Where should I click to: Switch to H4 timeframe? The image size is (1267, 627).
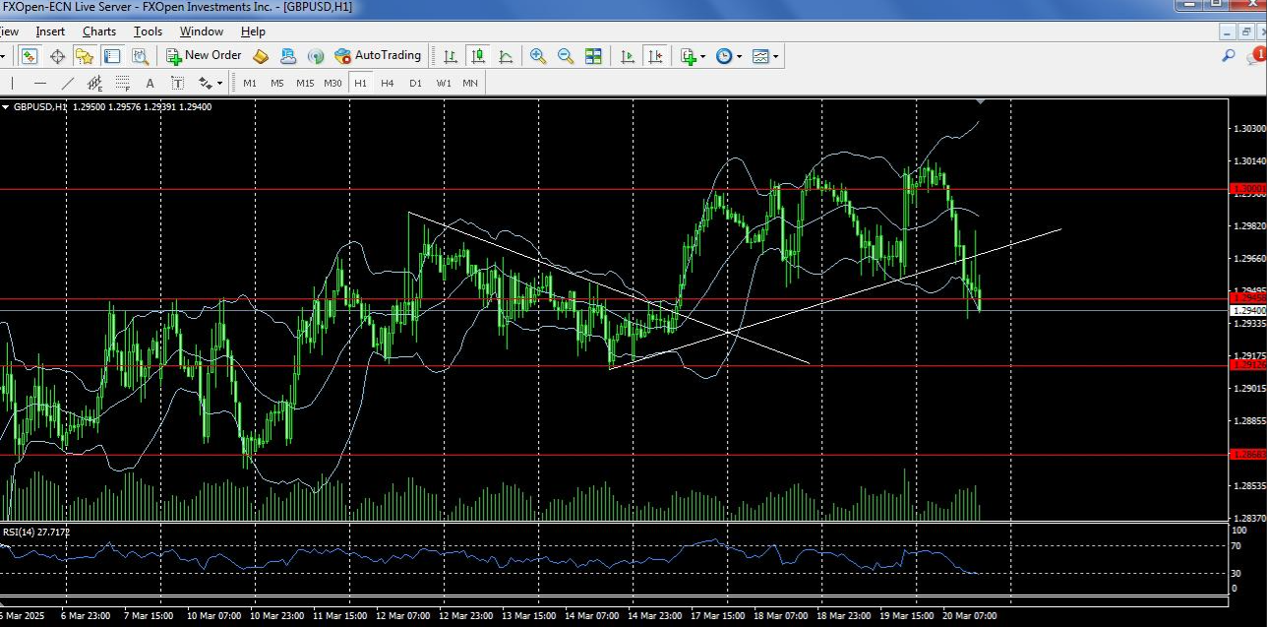388,83
